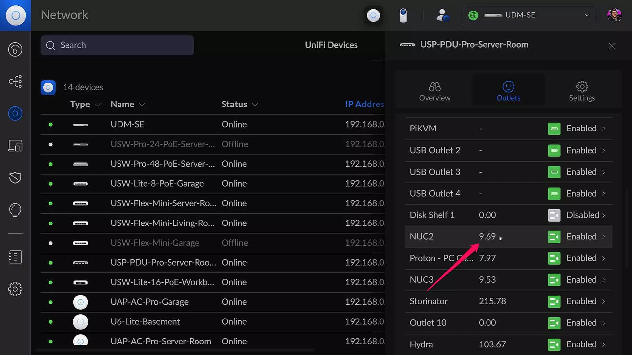Switch to the Overview tab
The height and width of the screenshot is (355, 632).
click(434, 91)
